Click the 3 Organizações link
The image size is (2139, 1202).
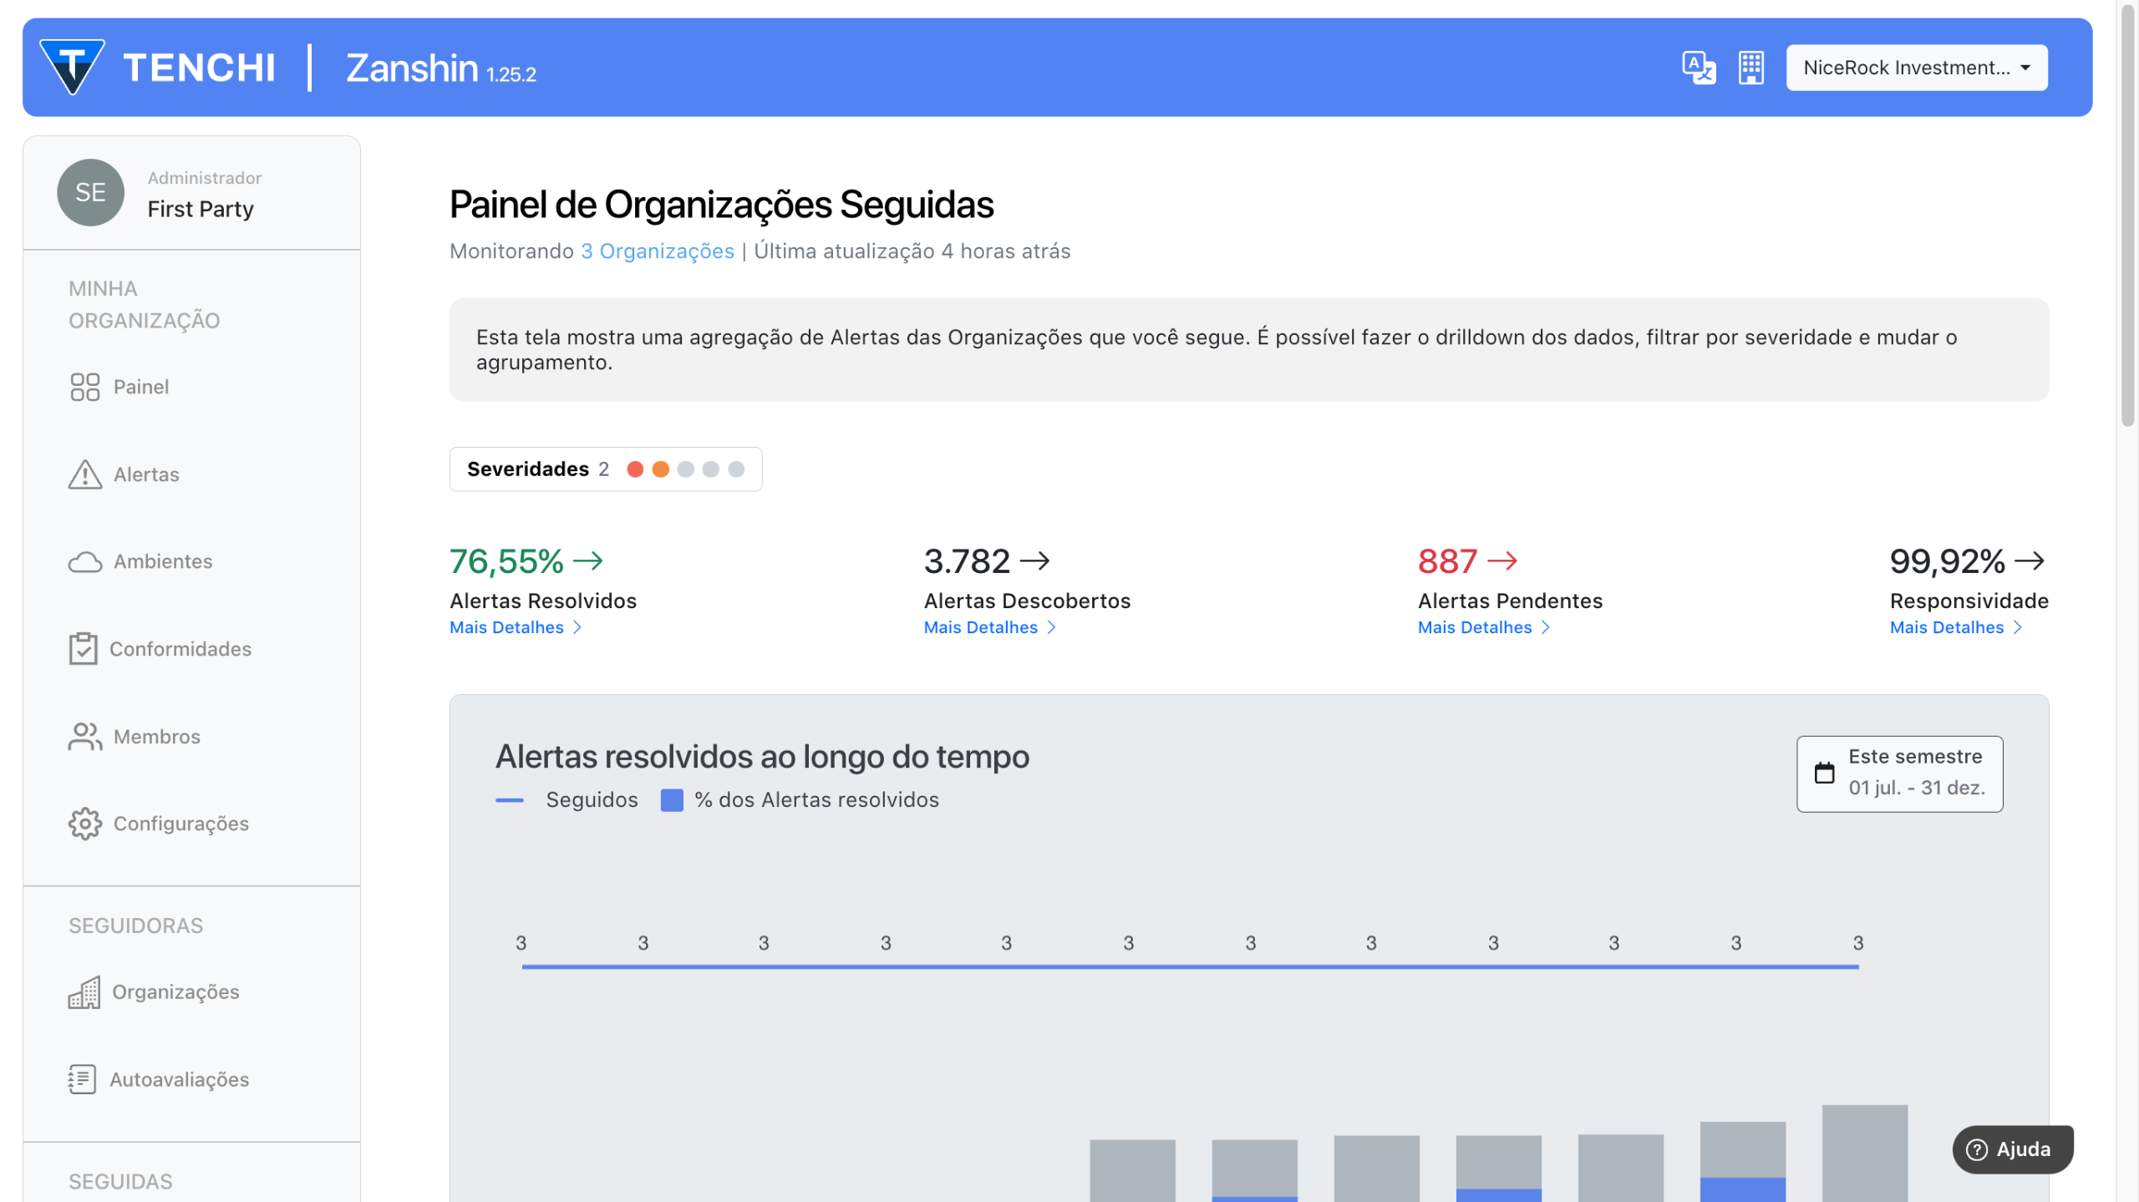tap(657, 251)
